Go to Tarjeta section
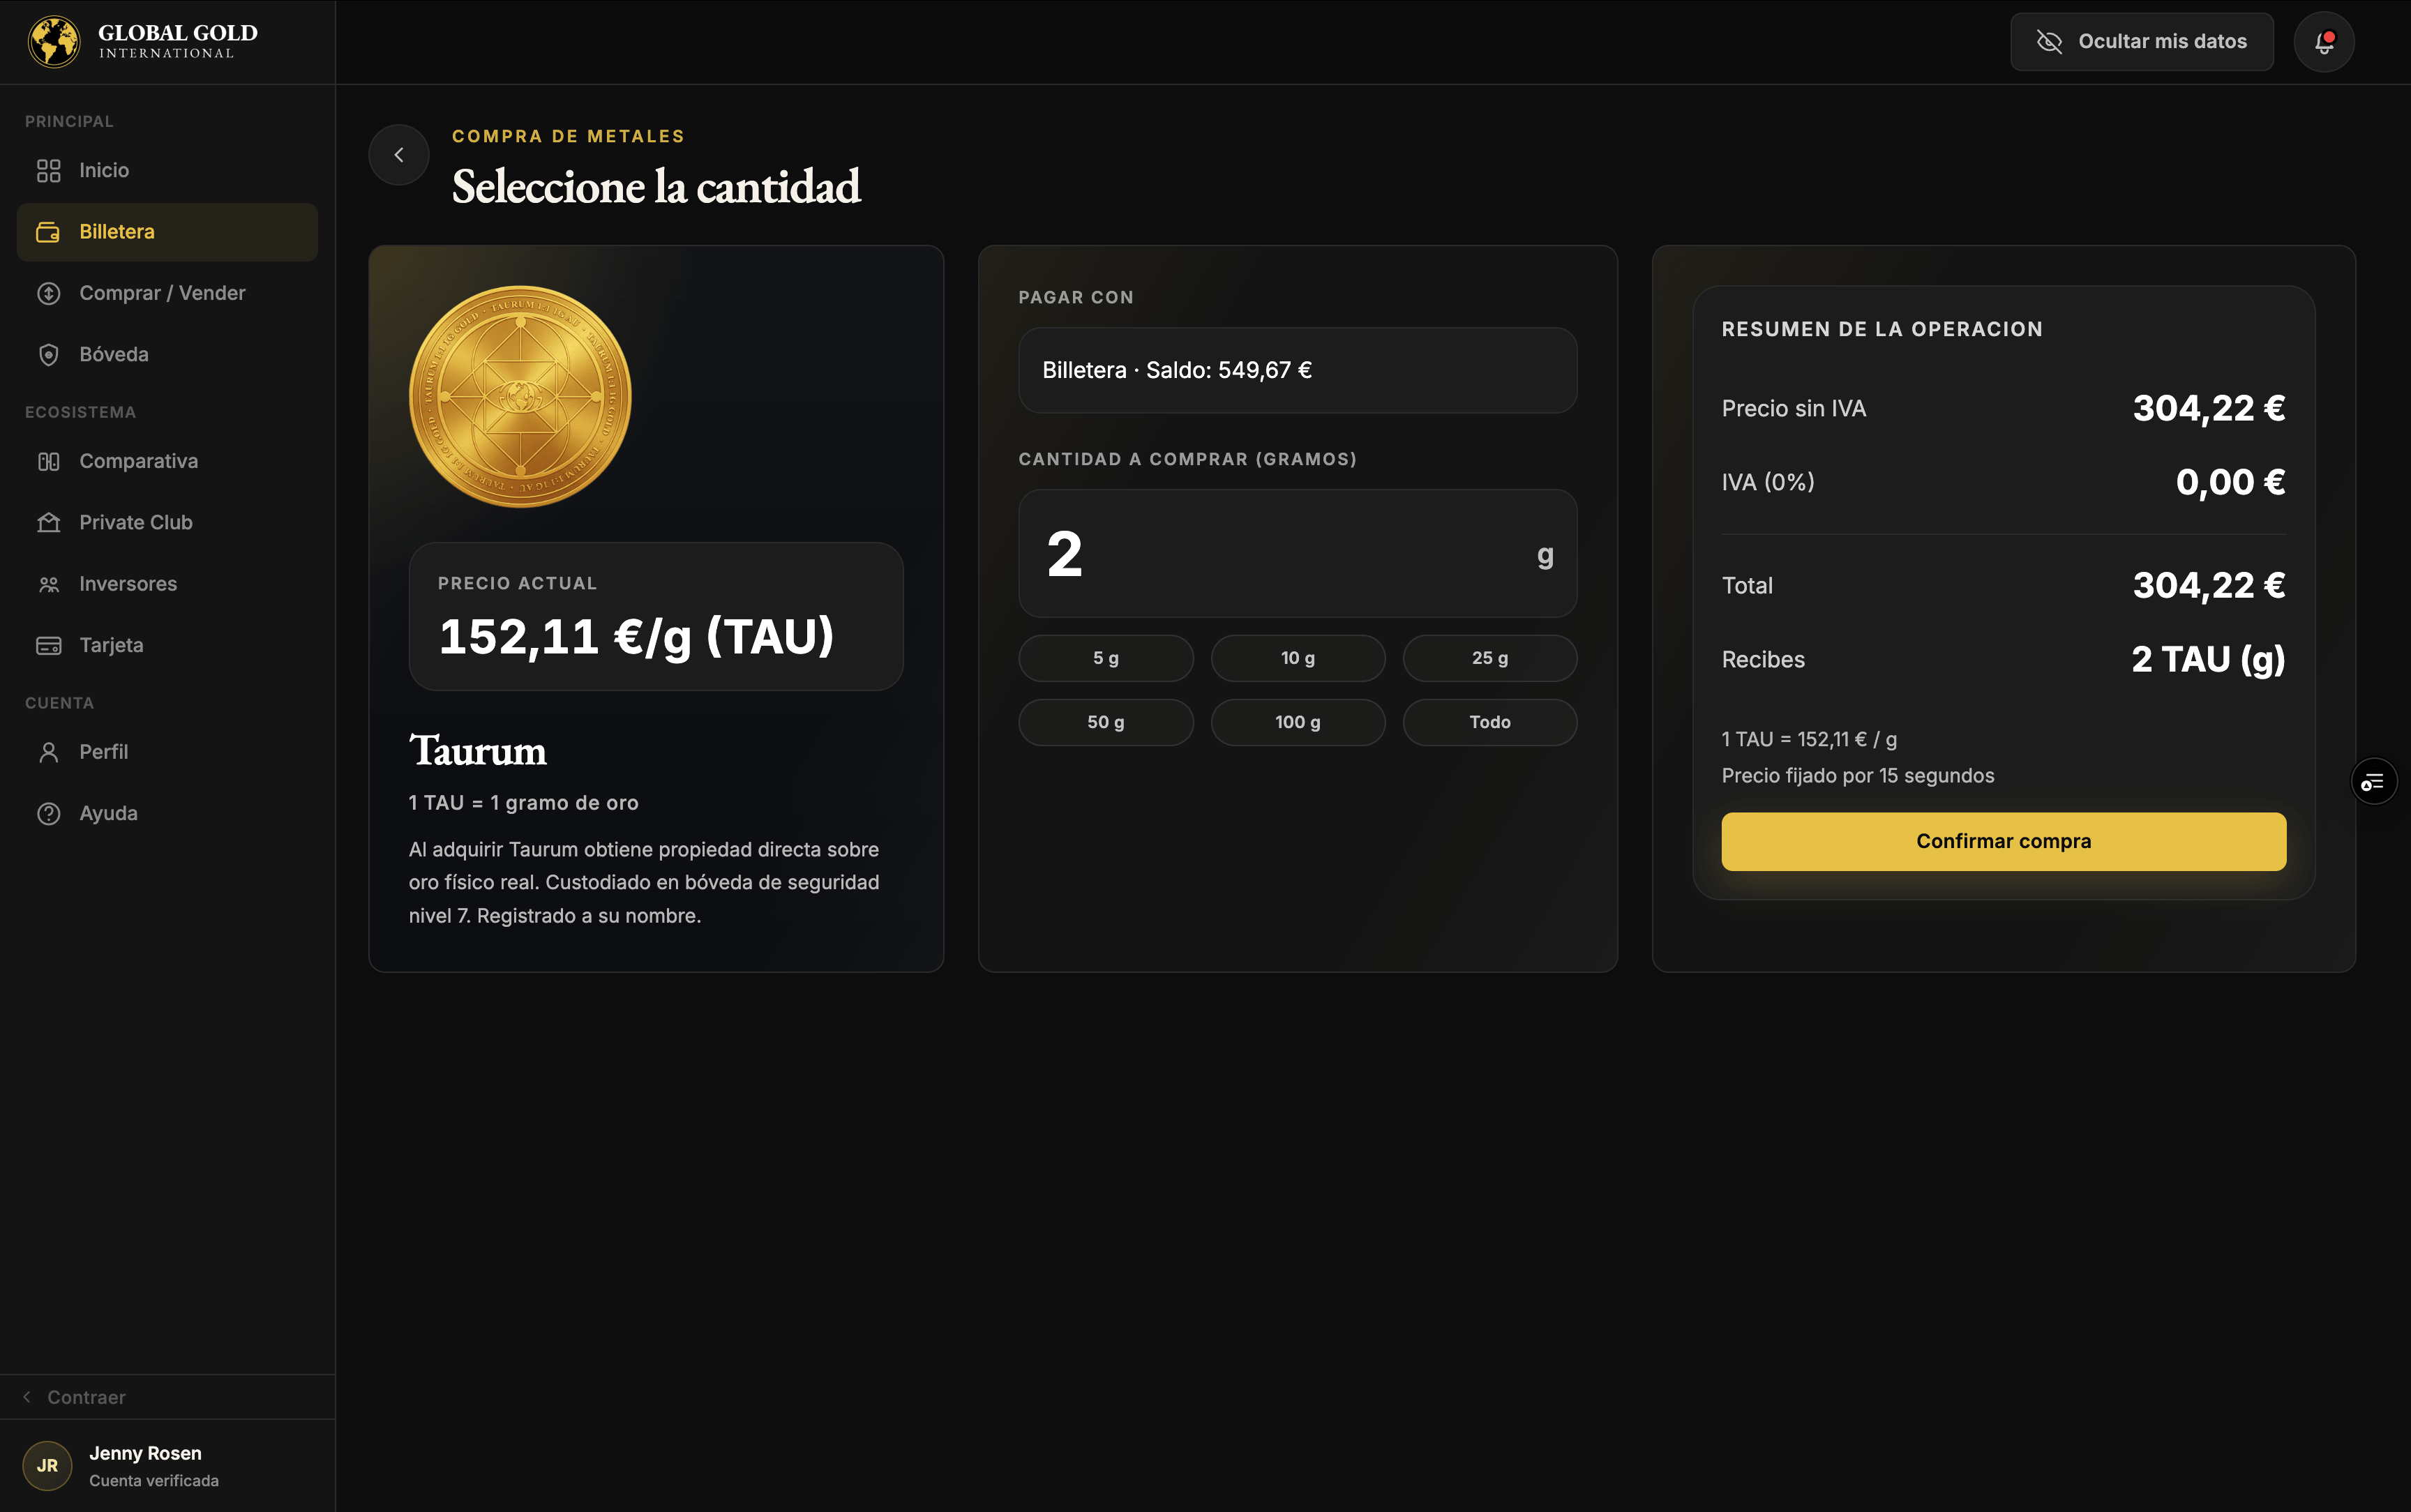This screenshot has width=2411, height=1512. click(x=167, y=646)
